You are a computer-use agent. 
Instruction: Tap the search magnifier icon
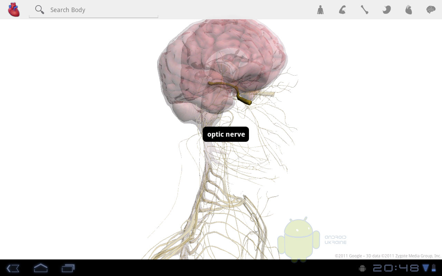pyautogui.click(x=40, y=10)
